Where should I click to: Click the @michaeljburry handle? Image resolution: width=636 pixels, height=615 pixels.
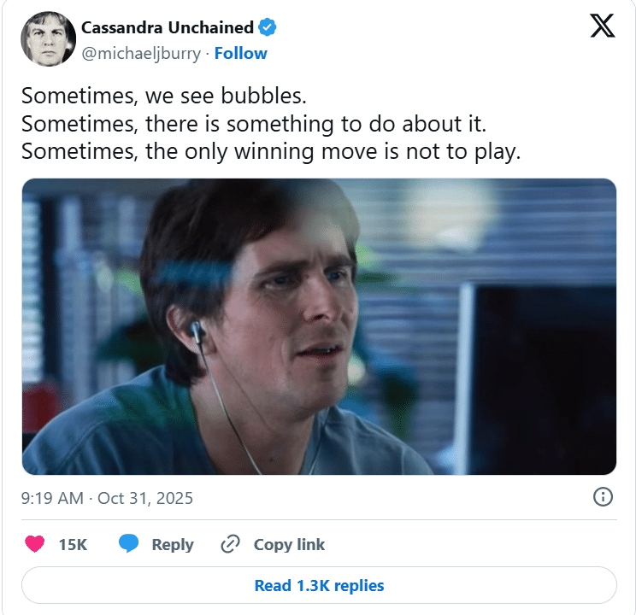click(140, 53)
